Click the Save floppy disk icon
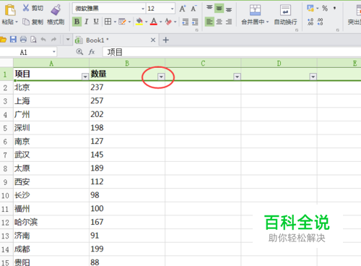Screen dimensions: 361x266 (13, 40)
